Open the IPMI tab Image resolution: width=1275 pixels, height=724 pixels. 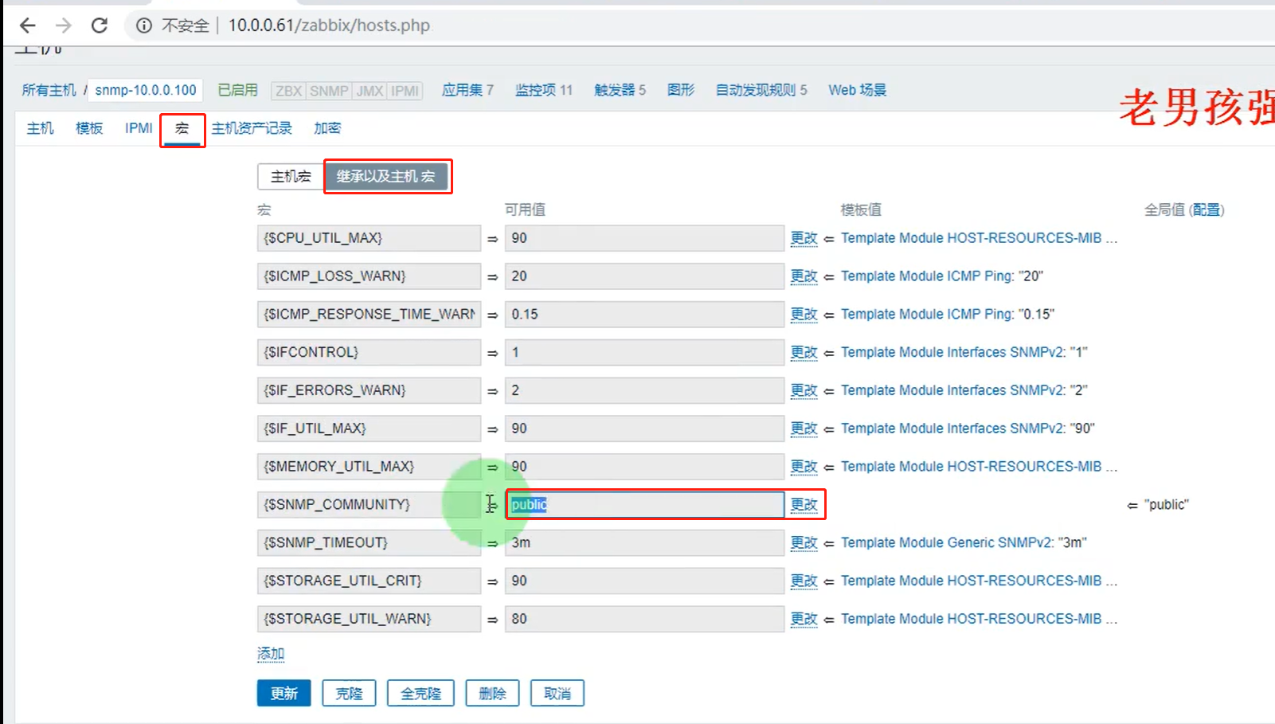(138, 127)
